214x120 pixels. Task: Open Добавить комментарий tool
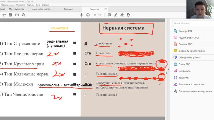click(192, 51)
